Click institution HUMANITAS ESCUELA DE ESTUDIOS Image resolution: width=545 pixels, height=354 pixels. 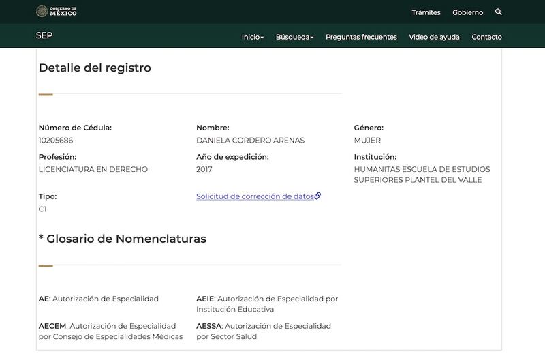(x=422, y=175)
